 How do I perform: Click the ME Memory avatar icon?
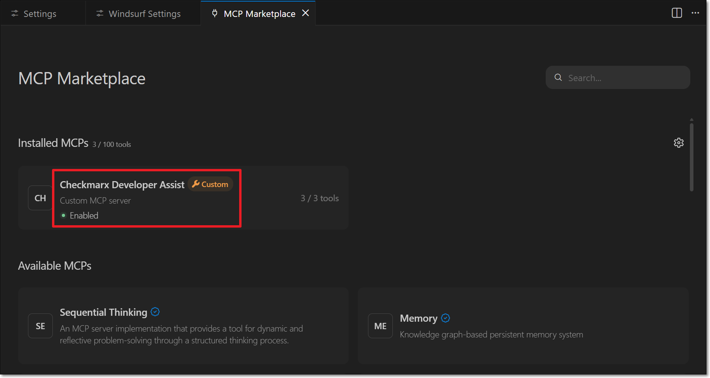pos(380,326)
